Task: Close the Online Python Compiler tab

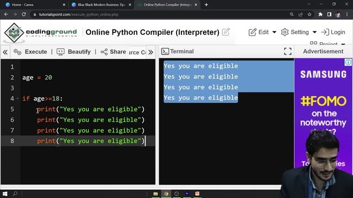Action: pyautogui.click(x=196, y=5)
